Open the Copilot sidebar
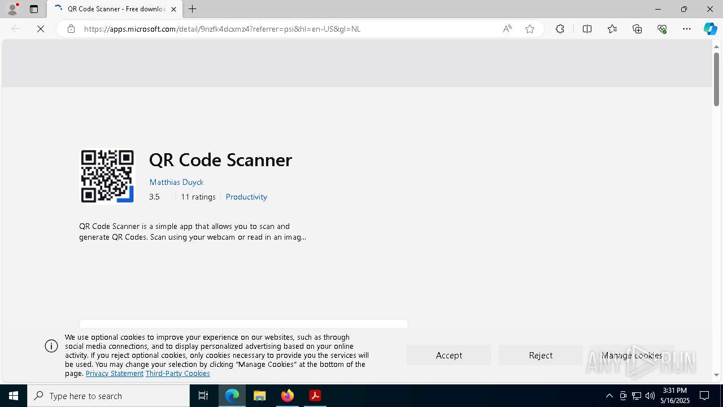The width and height of the screenshot is (723, 407). 710,29
